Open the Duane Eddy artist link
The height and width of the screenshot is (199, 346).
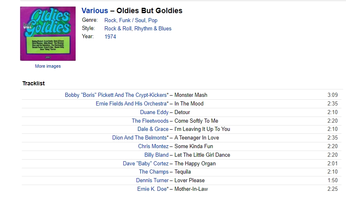click(154, 112)
